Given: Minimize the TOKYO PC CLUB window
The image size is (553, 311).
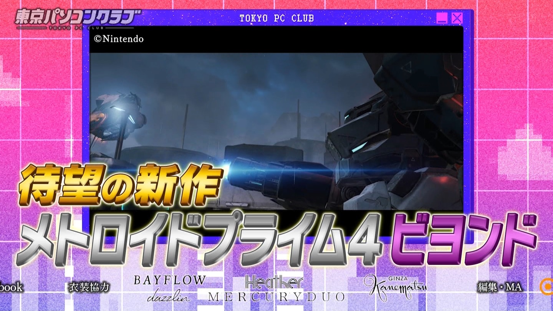Looking at the screenshot, I should point(442,18).
